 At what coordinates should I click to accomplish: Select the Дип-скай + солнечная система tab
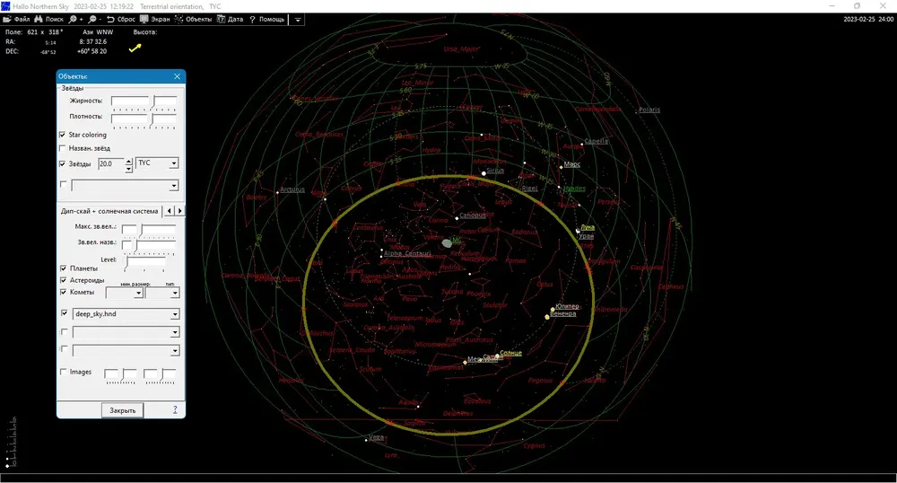[109, 211]
